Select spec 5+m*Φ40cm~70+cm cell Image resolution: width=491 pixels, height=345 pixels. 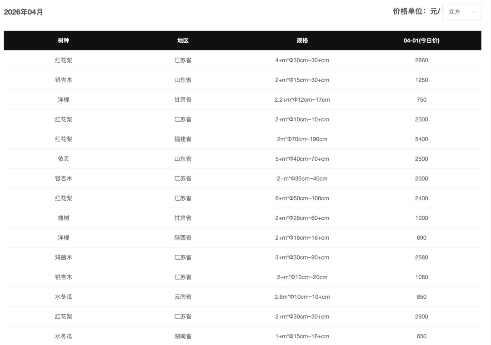[x=302, y=158]
